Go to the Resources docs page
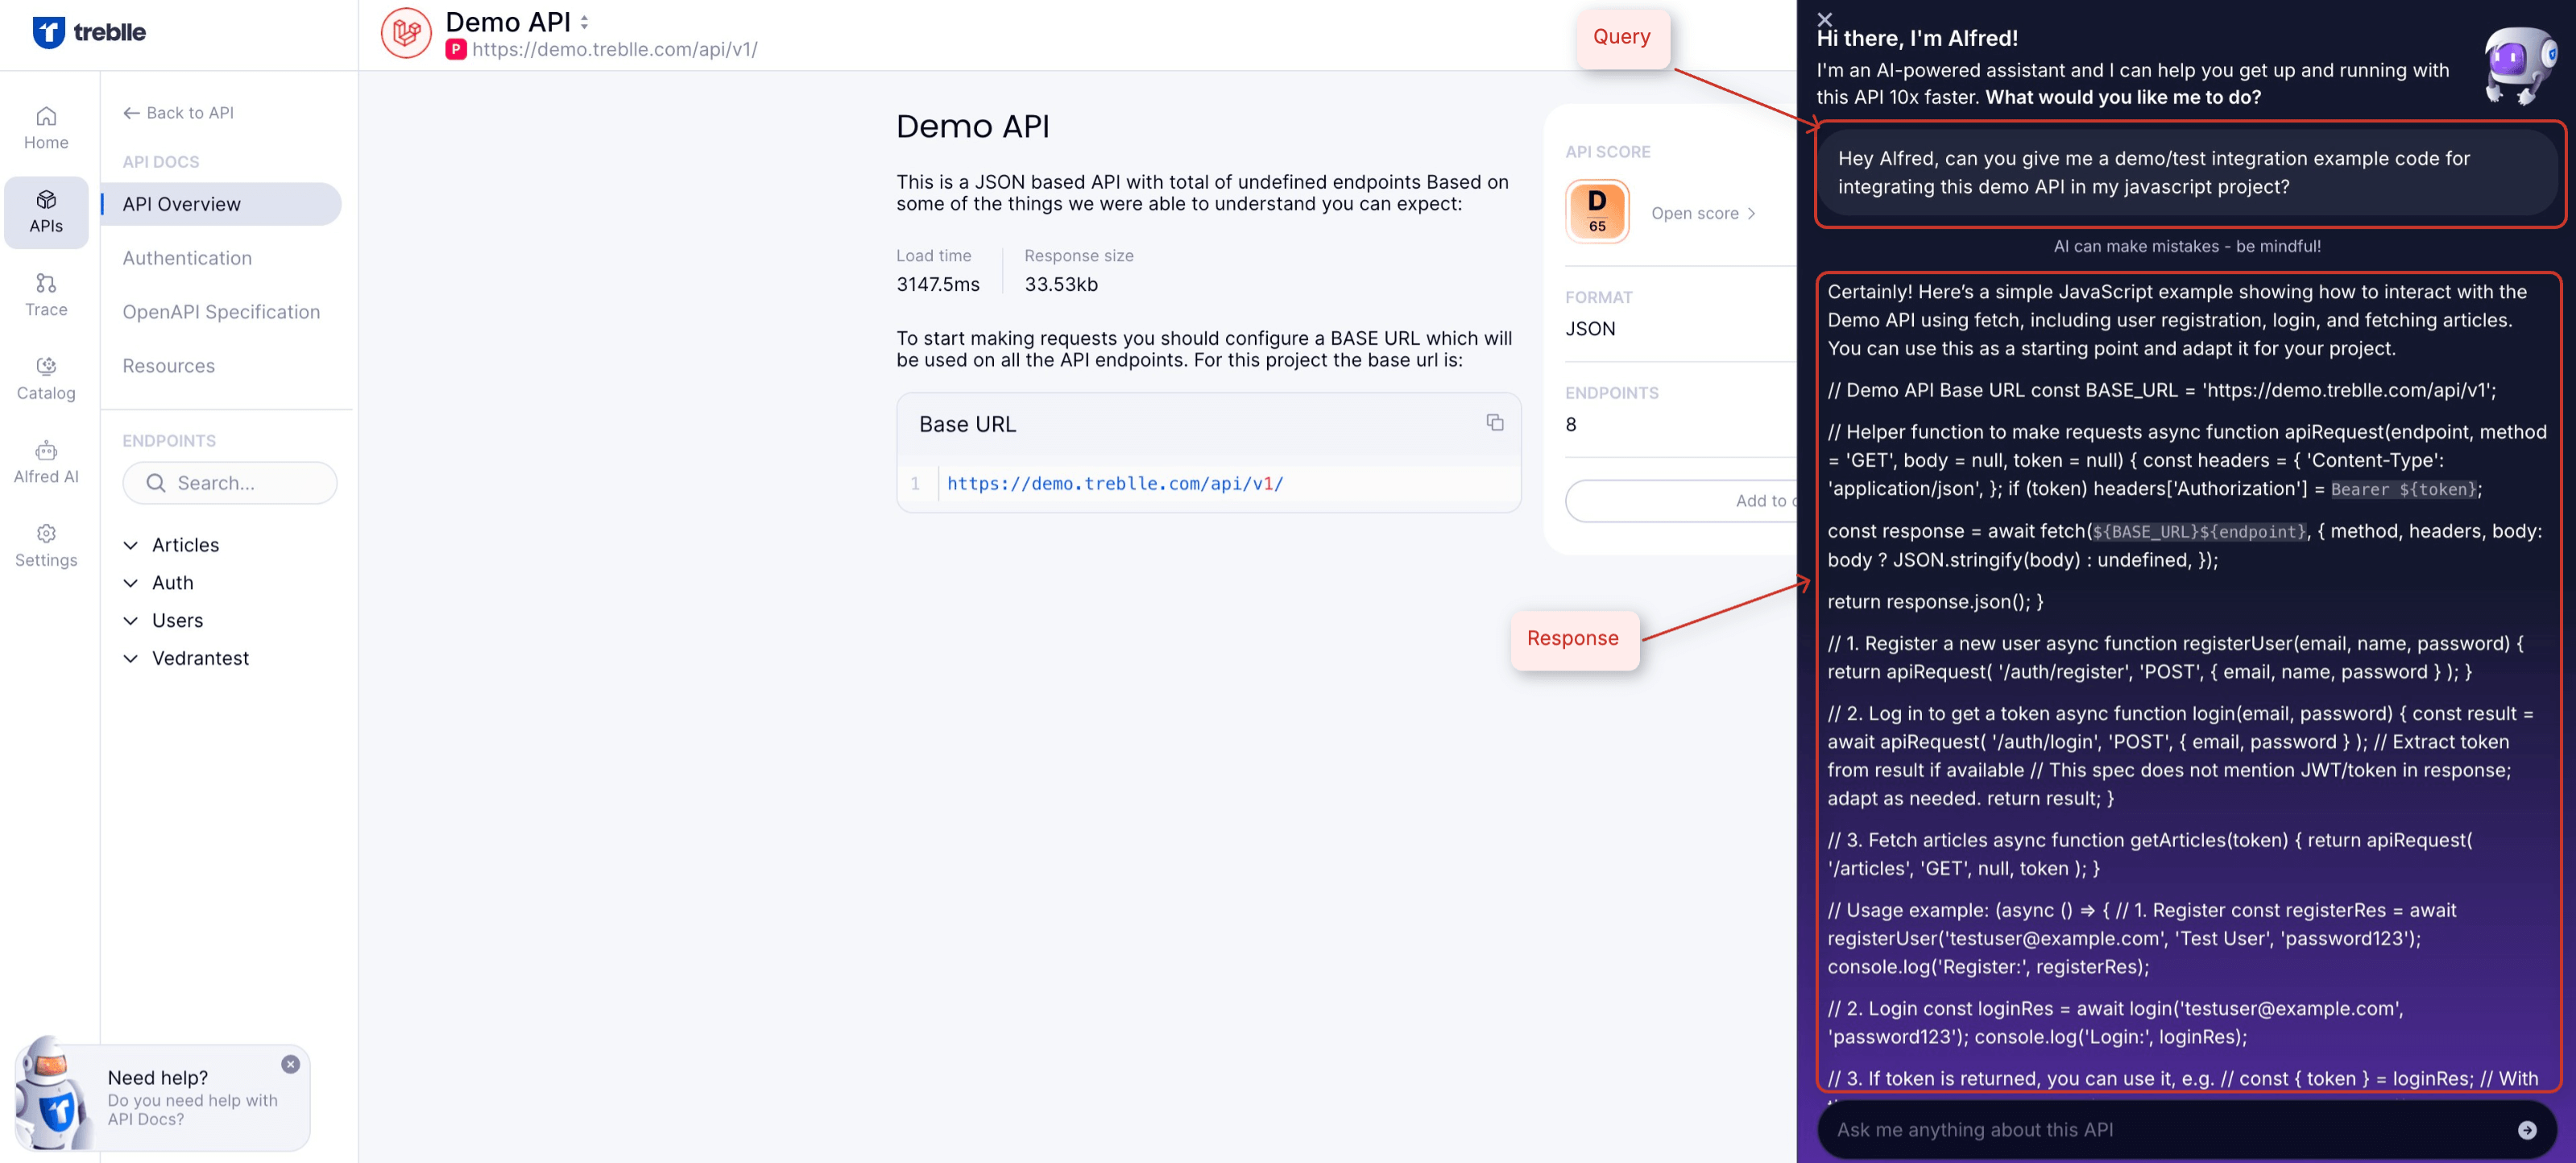The height and width of the screenshot is (1163, 2576). click(168, 365)
